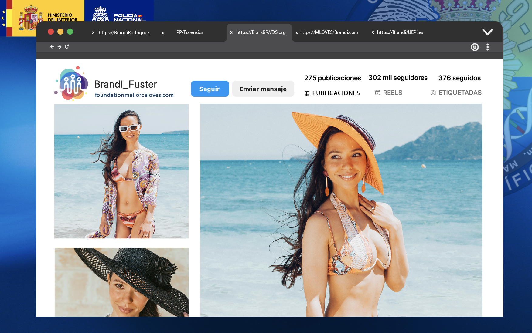Go forward with the forward arrow
This screenshot has height=333, width=532.
(x=60, y=47)
